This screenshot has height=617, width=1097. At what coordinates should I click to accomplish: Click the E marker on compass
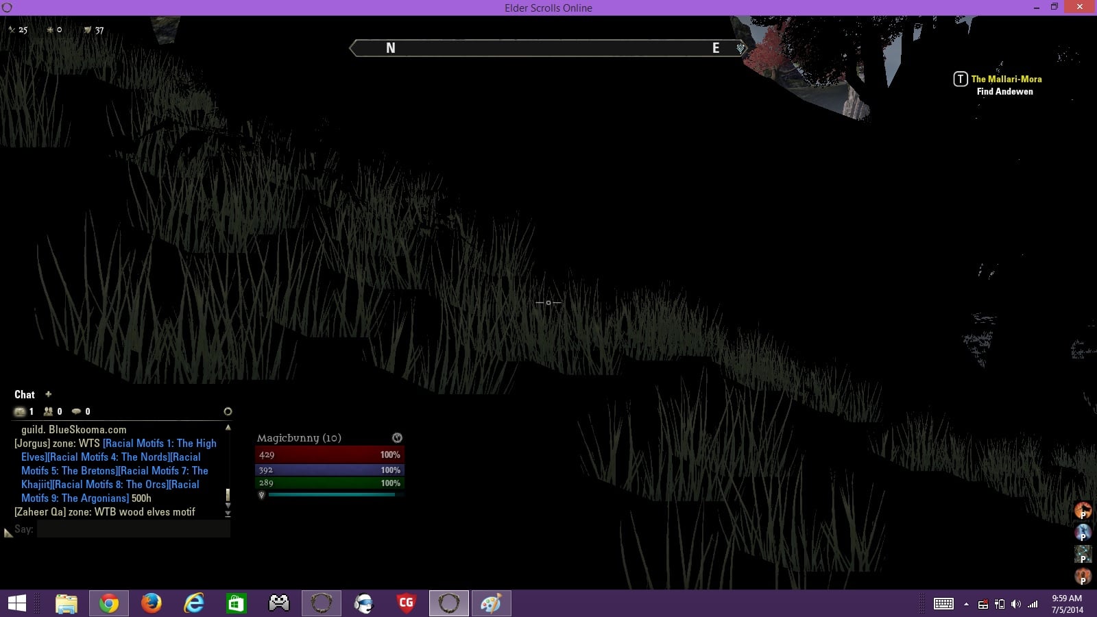point(716,48)
